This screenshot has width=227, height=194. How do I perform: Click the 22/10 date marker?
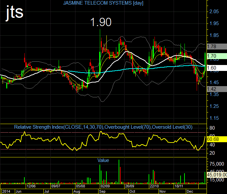(154, 186)
